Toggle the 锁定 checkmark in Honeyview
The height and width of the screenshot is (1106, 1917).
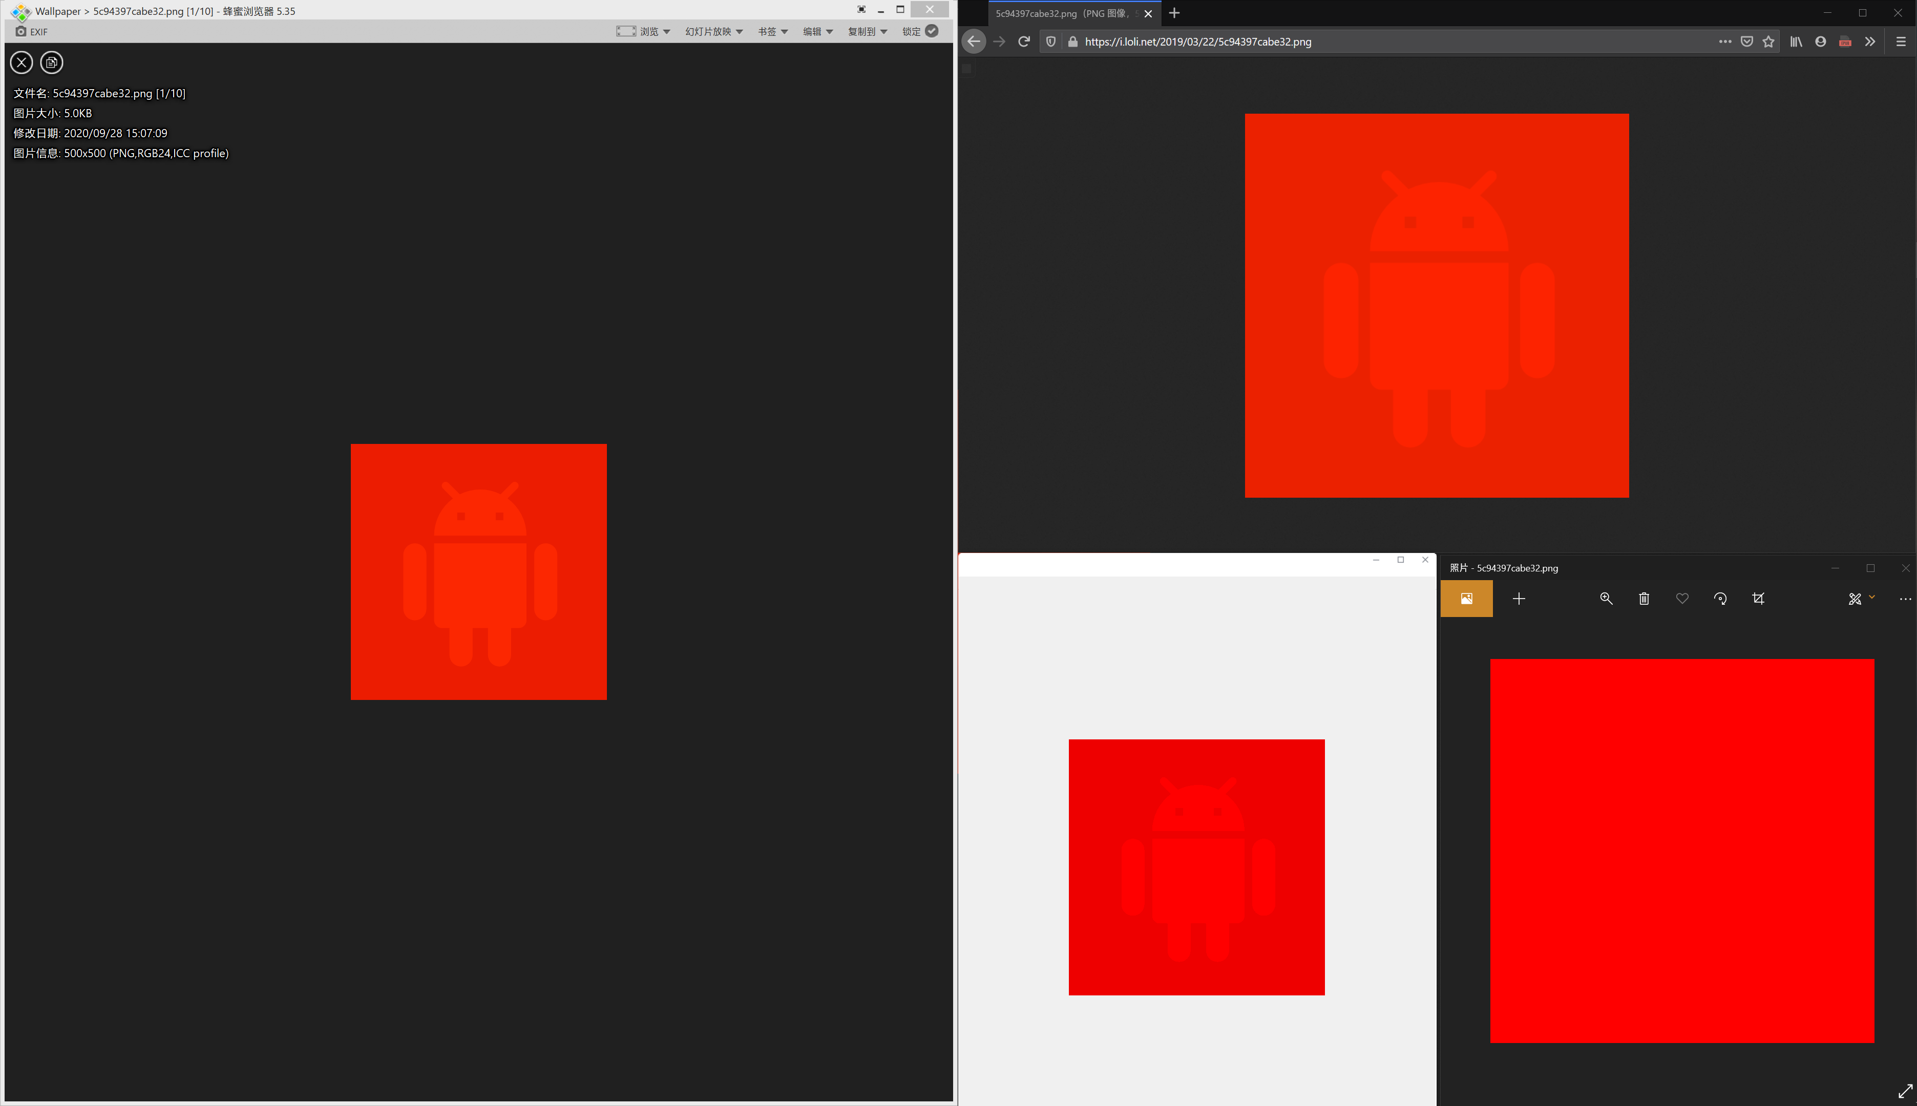[x=932, y=30]
